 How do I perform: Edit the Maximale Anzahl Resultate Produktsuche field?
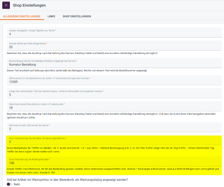click(x=114, y=106)
